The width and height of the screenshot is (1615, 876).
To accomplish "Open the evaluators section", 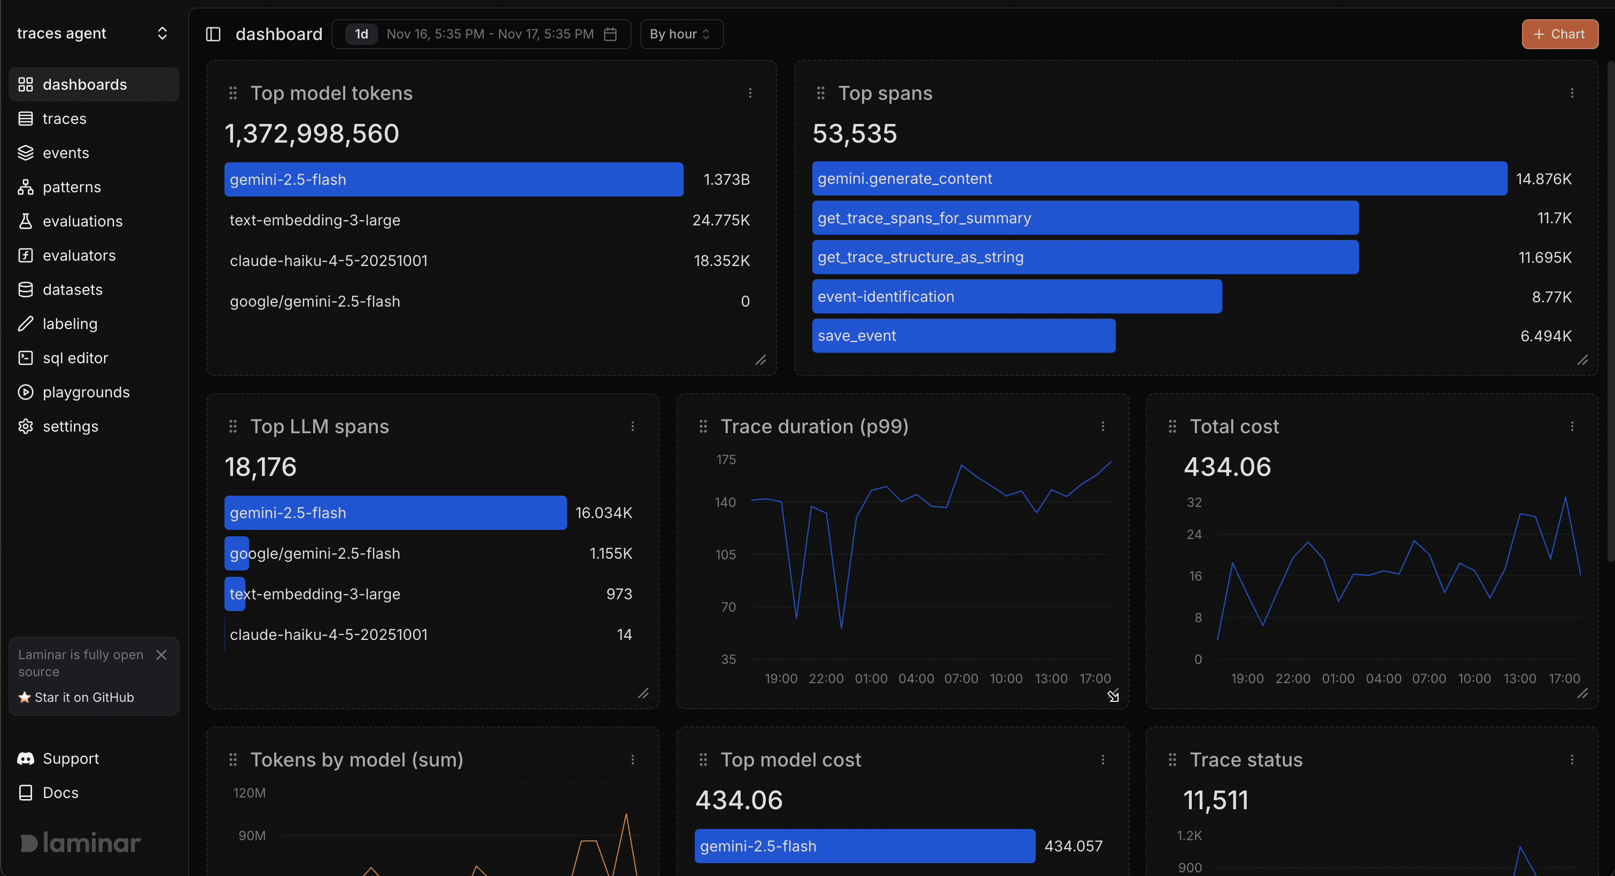I will 79,255.
